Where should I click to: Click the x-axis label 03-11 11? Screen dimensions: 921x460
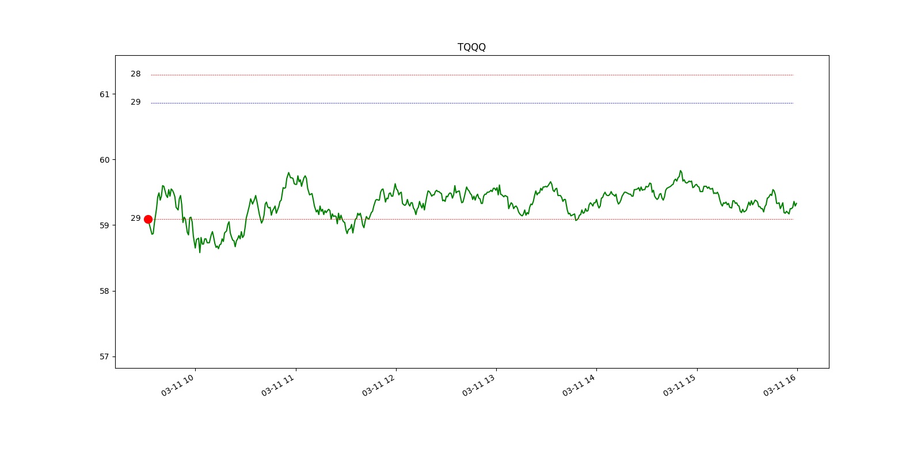(278, 385)
